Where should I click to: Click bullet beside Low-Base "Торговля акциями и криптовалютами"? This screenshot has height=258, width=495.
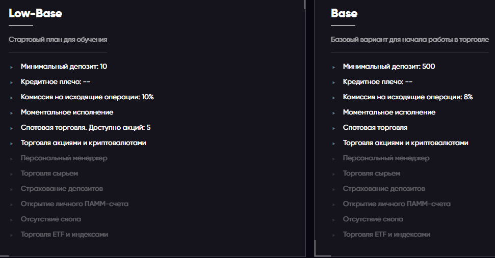[x=11, y=143]
